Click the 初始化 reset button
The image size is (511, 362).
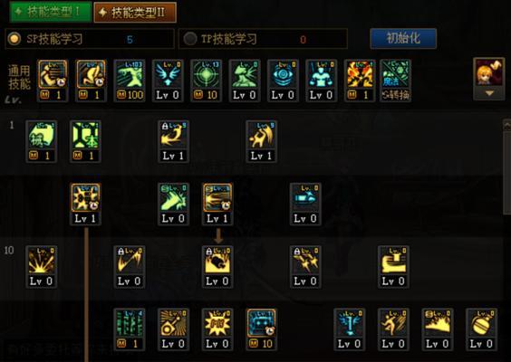403,38
